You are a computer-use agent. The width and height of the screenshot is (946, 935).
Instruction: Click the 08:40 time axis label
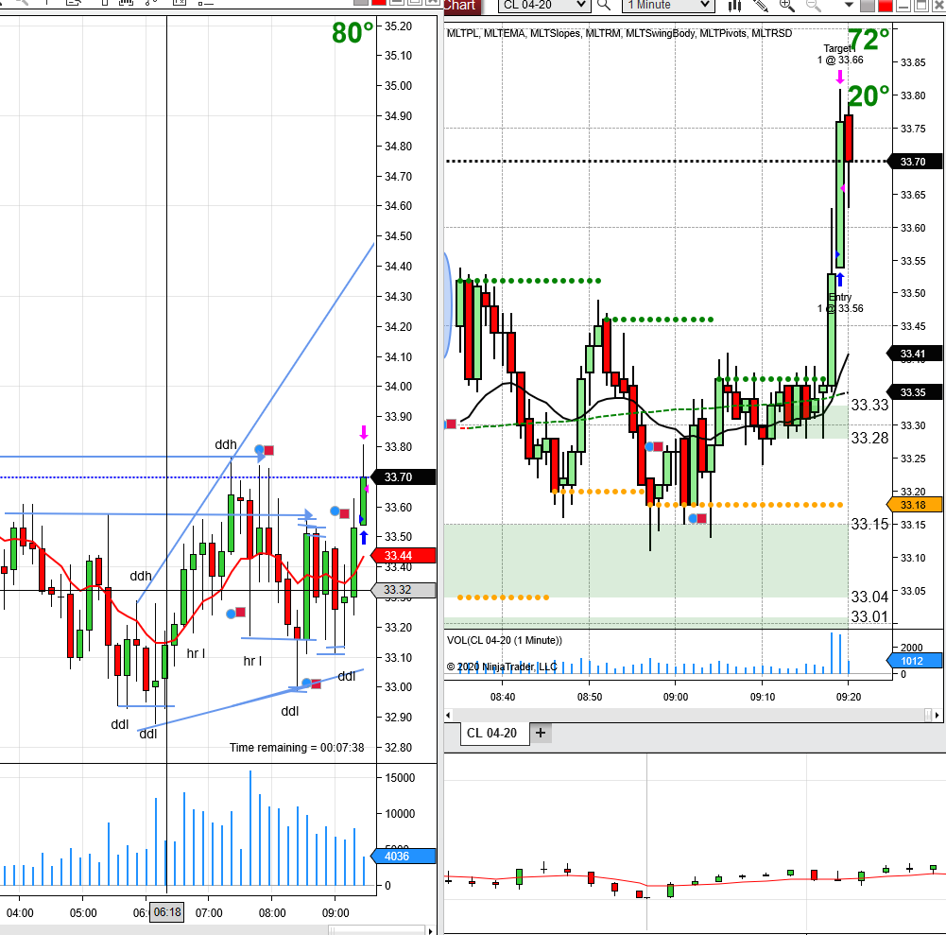(x=503, y=697)
